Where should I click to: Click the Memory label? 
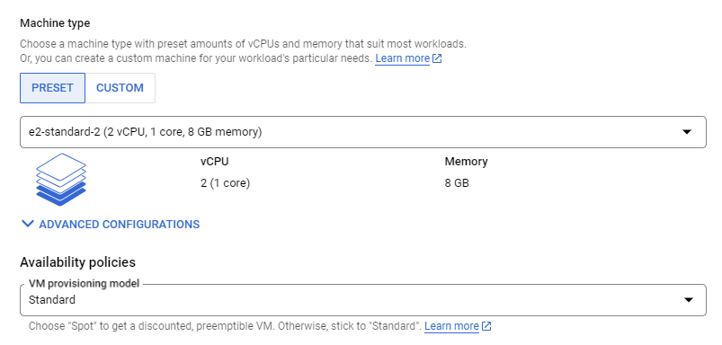[466, 162]
